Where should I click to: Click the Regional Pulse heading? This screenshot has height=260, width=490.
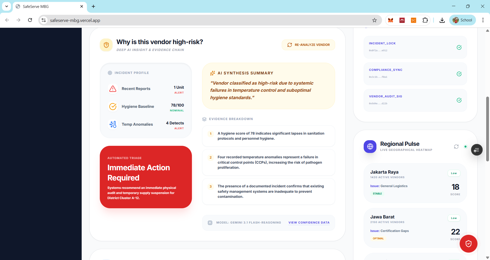(x=400, y=144)
